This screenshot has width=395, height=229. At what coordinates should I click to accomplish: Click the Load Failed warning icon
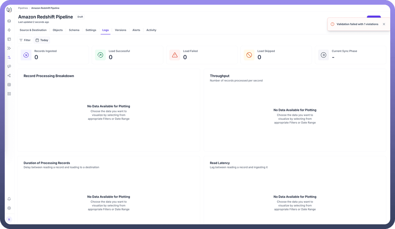click(x=174, y=55)
